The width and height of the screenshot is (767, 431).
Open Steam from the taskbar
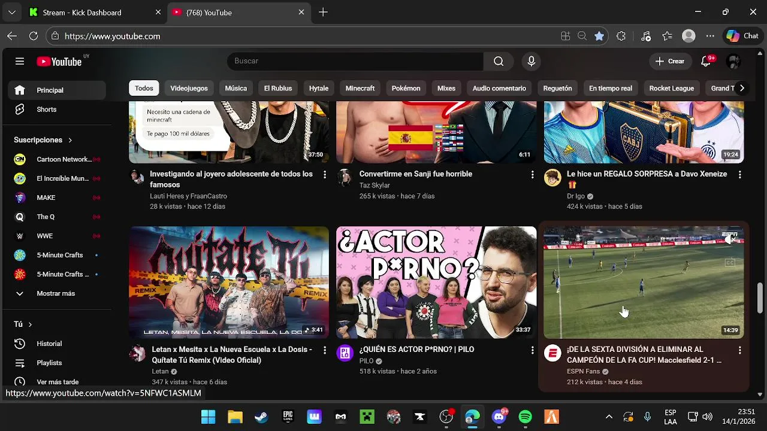click(261, 417)
